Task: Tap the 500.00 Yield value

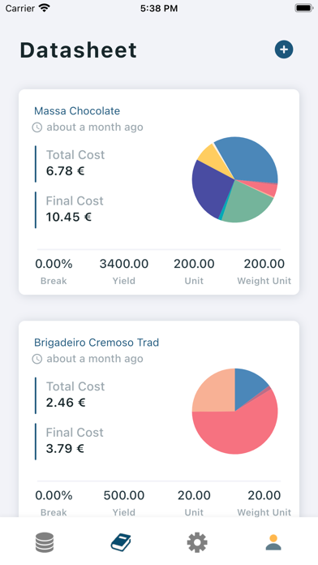Action: (124, 495)
